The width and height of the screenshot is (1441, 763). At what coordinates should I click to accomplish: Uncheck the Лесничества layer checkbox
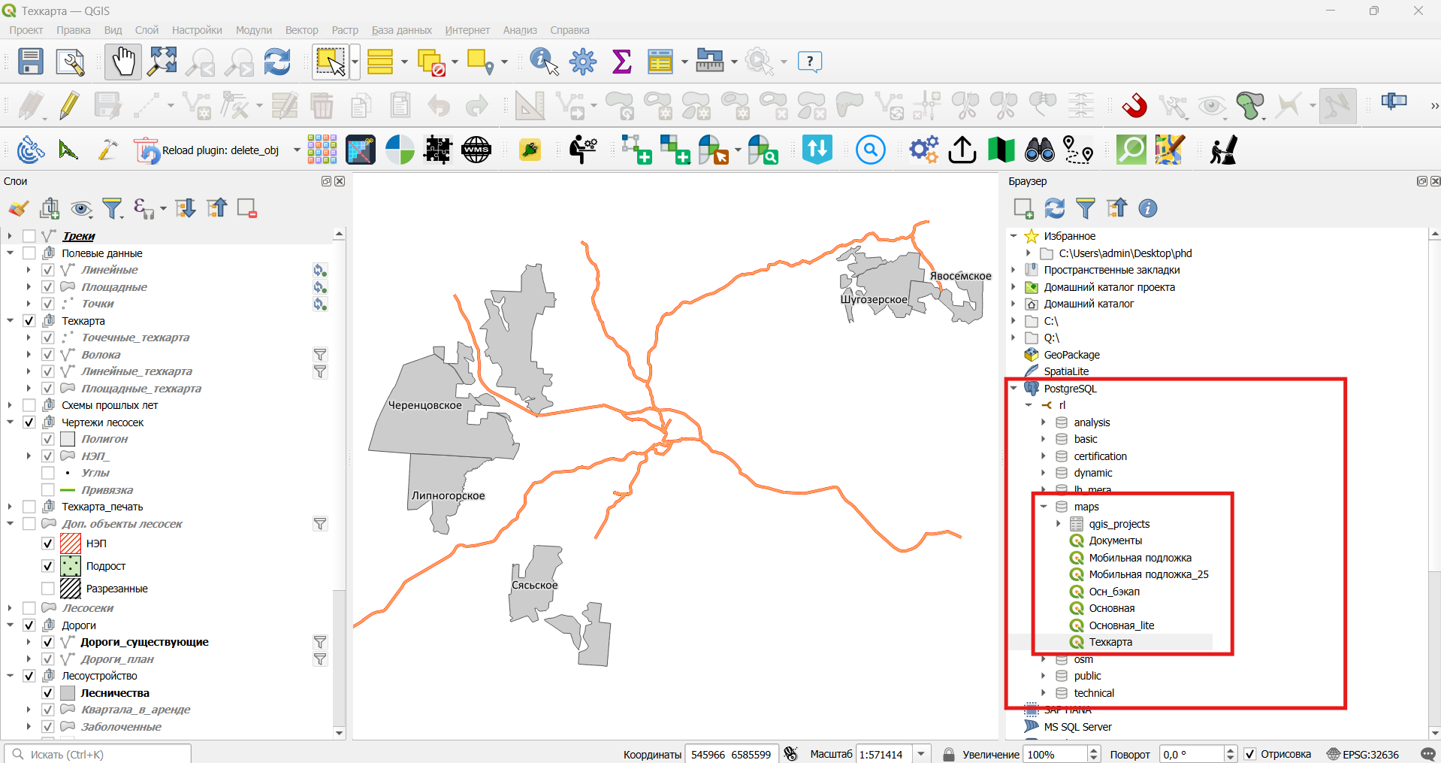pyautogui.click(x=48, y=693)
